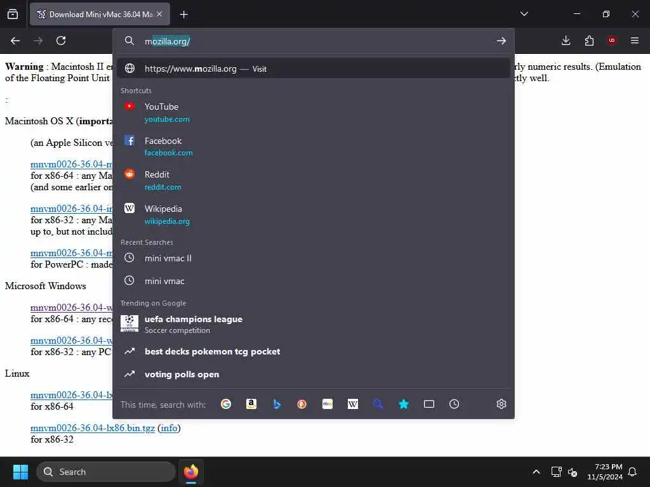650x487 pixels.
Task: Search with Bing this time
Action: pos(277,404)
